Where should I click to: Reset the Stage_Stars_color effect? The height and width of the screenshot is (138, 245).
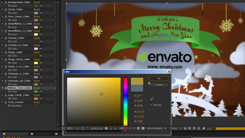[x=37, y=59]
